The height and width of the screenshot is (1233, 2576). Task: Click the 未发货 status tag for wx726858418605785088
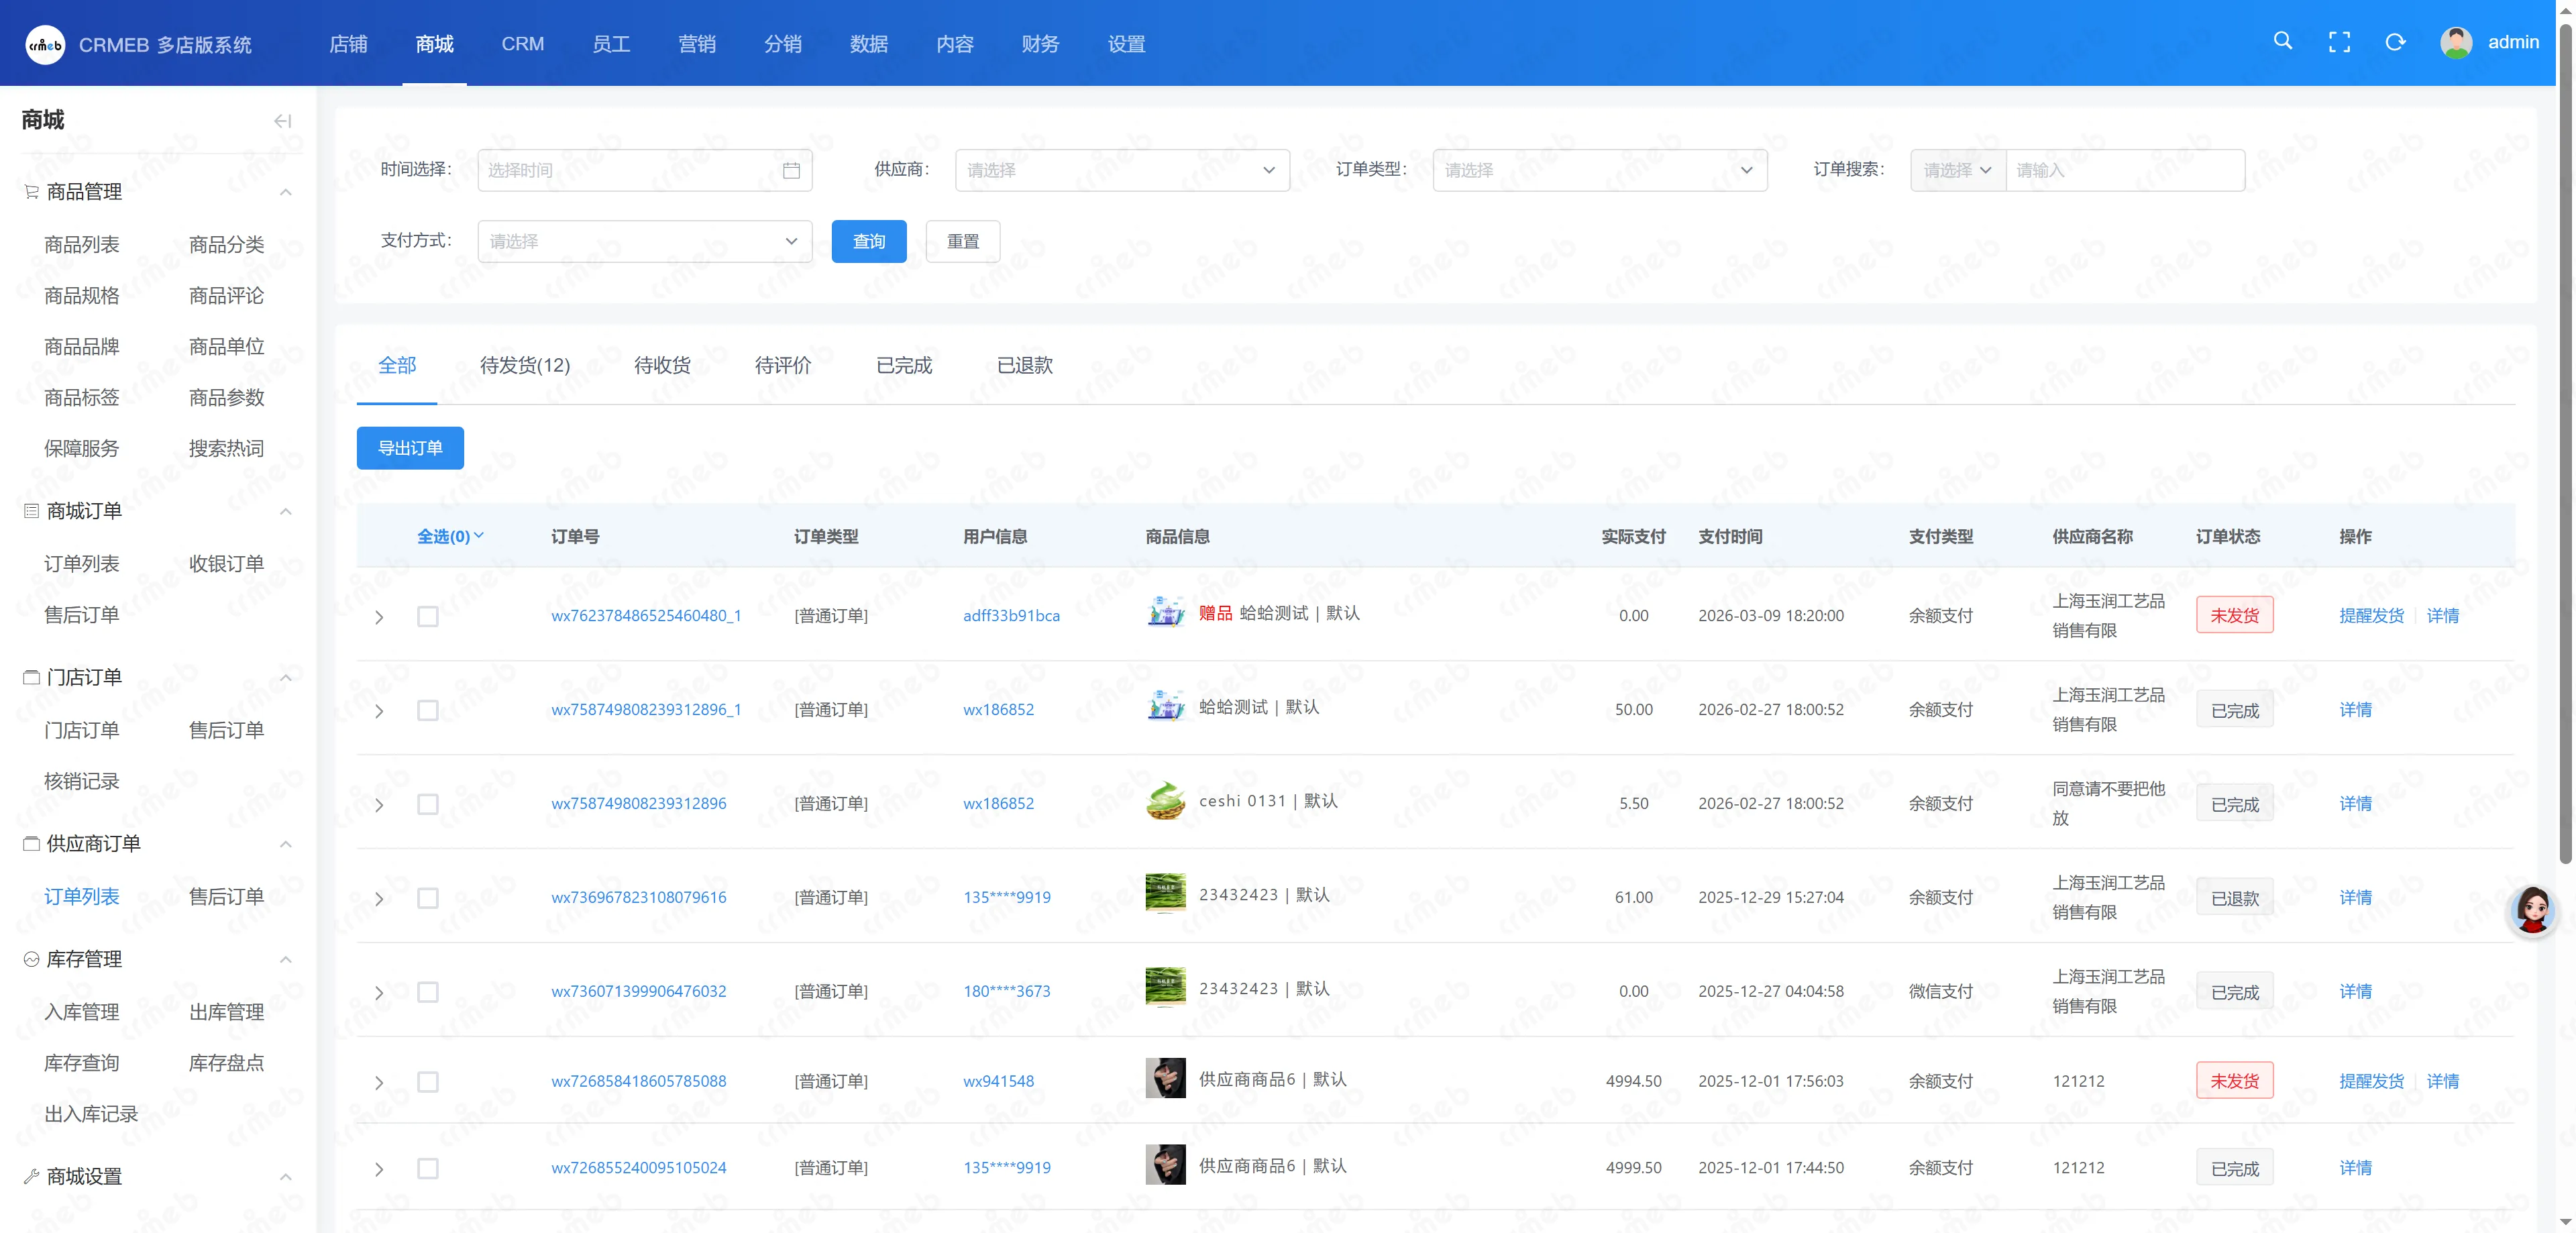click(2235, 1080)
